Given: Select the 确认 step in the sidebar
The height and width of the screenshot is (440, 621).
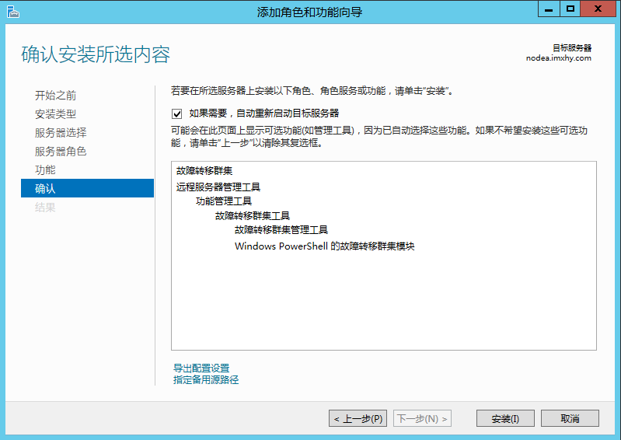Looking at the screenshot, I should (x=87, y=188).
